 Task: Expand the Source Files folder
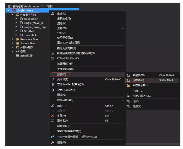point(12,43)
